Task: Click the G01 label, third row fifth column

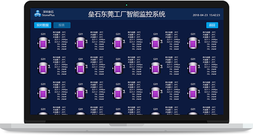Action: [x=193, y=84]
